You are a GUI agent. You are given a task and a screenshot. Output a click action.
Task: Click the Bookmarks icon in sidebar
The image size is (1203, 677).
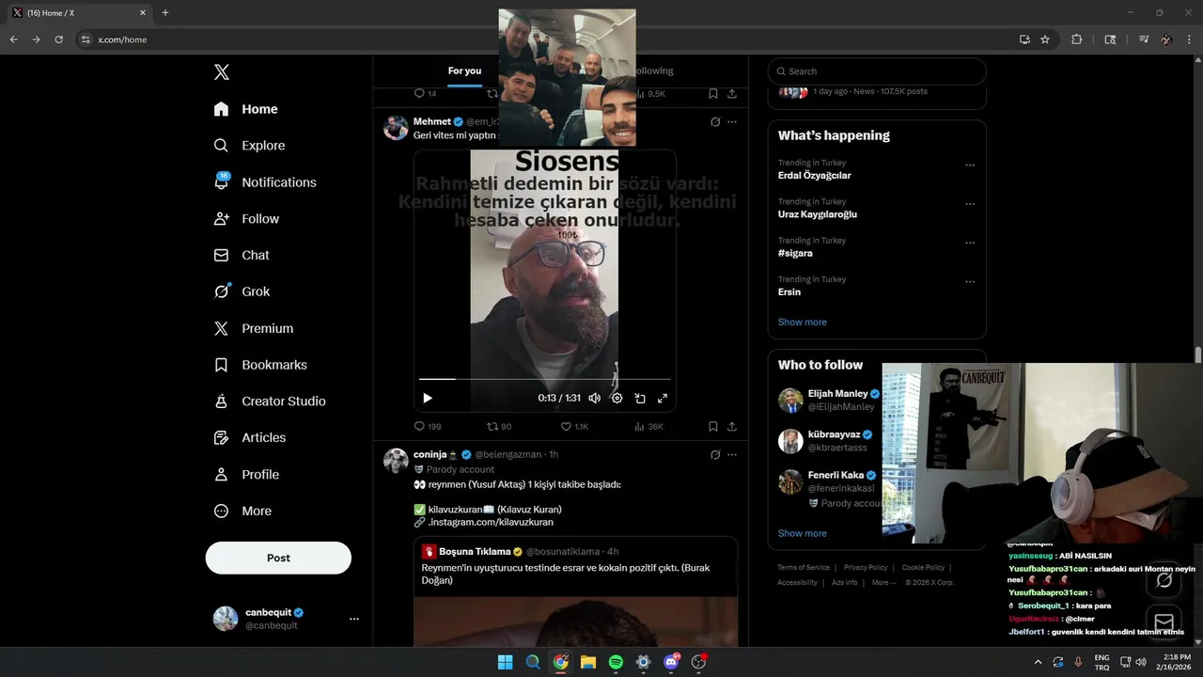pyautogui.click(x=221, y=365)
